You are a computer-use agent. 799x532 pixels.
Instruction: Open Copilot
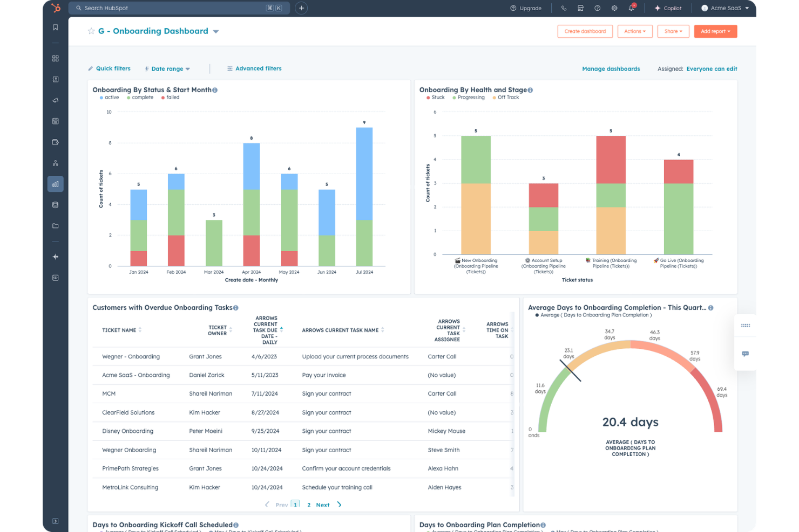click(668, 8)
